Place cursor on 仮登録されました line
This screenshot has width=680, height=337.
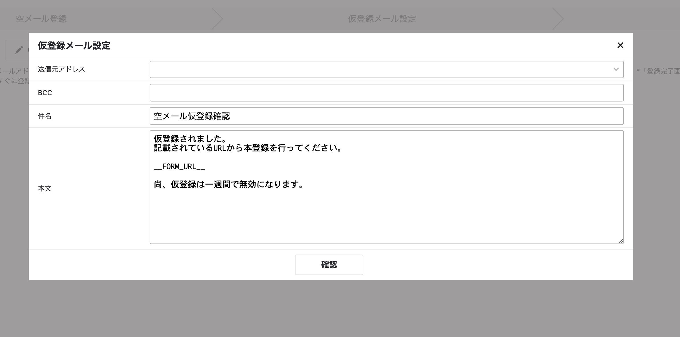pyautogui.click(x=190, y=139)
